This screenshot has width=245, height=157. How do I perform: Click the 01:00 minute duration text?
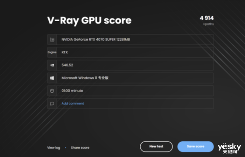(x=72, y=91)
